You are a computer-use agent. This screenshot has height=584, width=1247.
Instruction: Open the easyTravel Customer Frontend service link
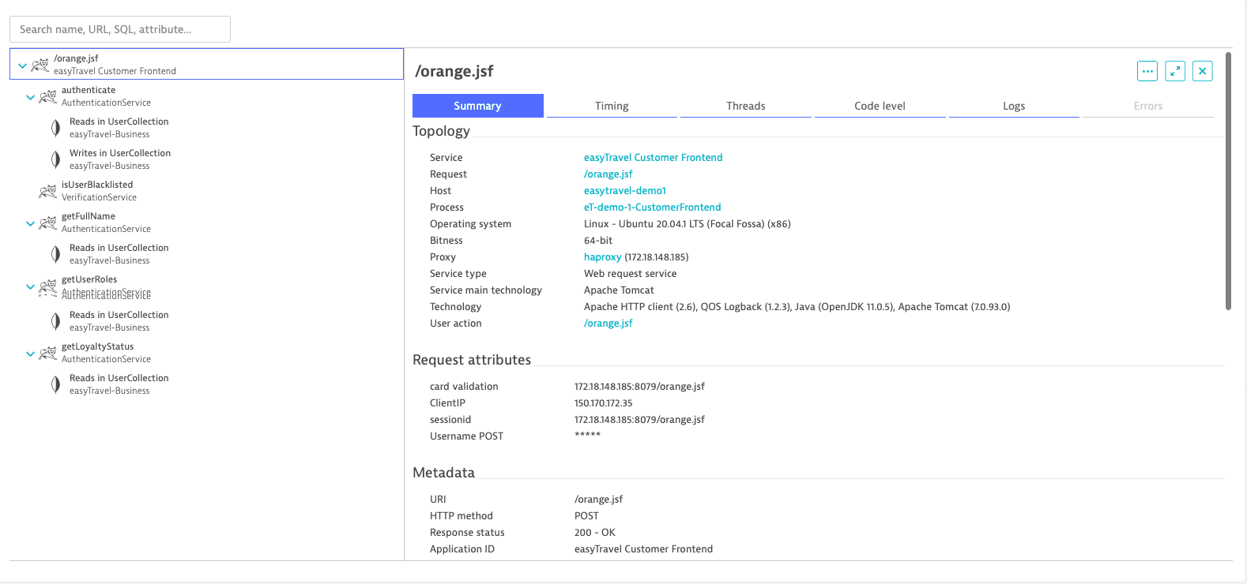pyautogui.click(x=653, y=158)
